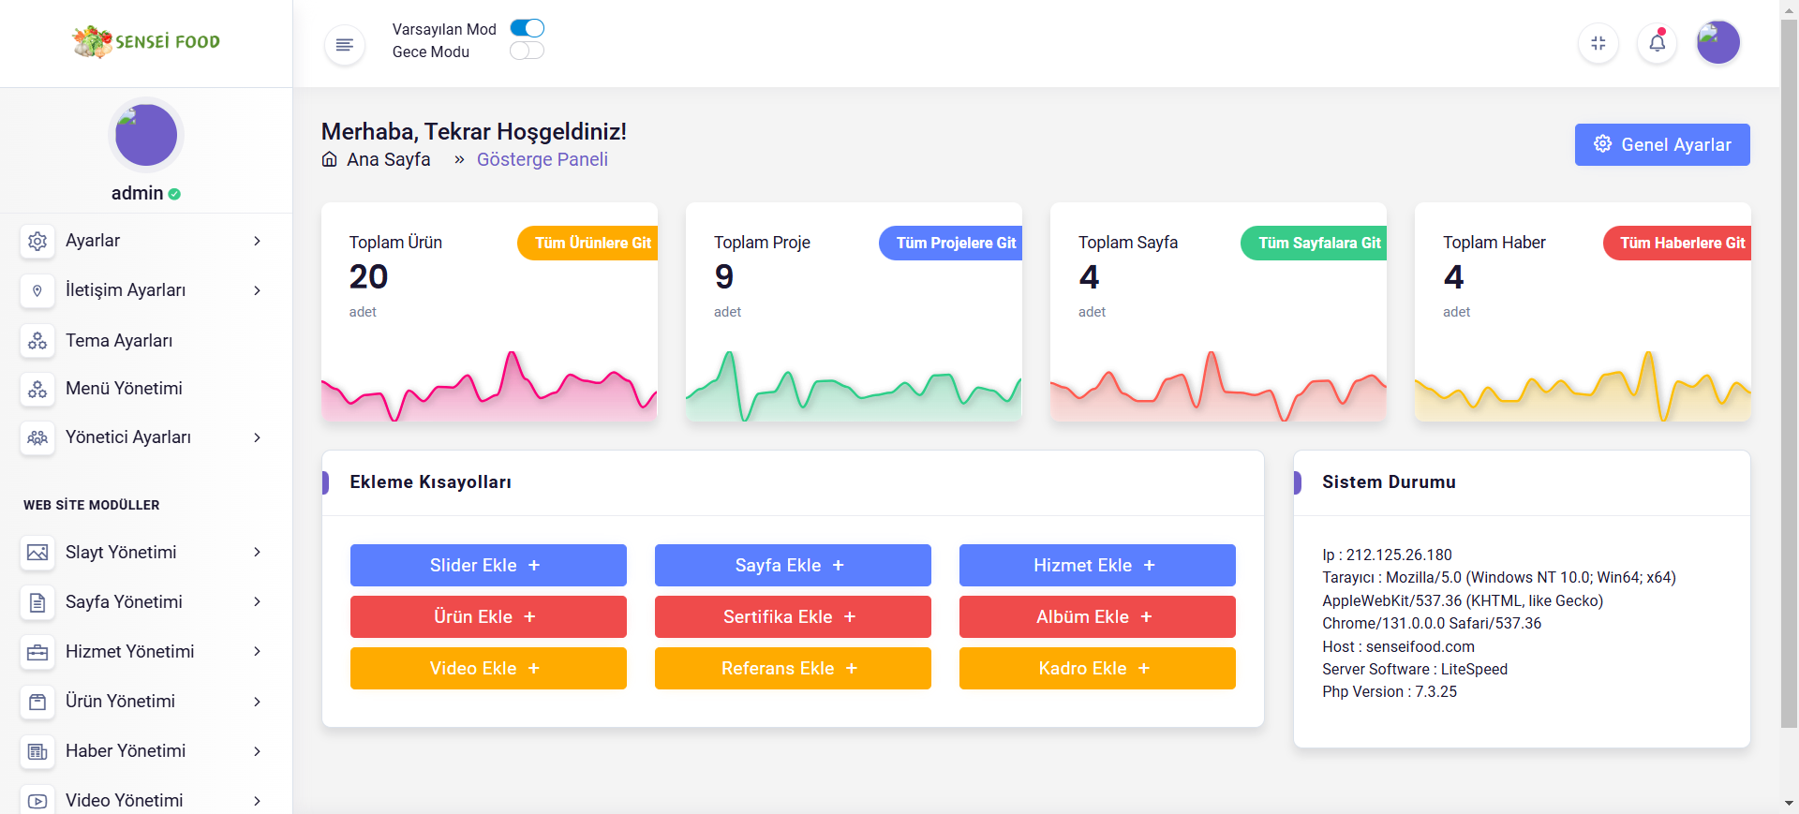Enable the Gece Modu switch
This screenshot has height=814, width=1799.
[527, 51]
